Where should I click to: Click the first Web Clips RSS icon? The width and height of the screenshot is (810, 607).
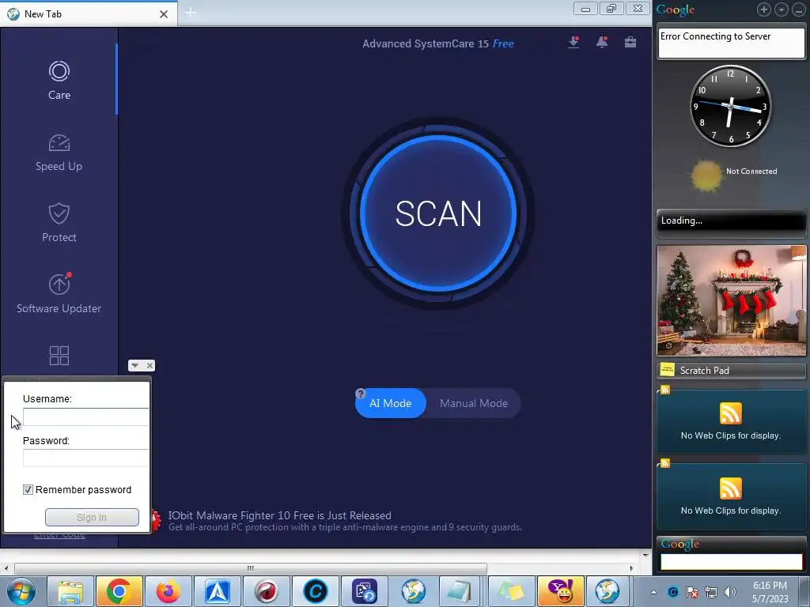click(x=730, y=413)
